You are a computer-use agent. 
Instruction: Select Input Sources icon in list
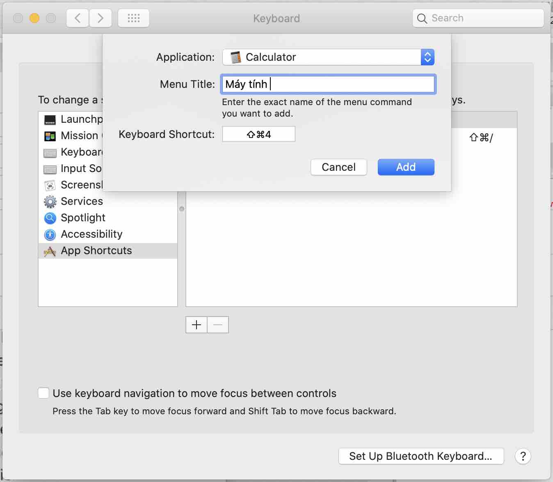[x=50, y=169]
